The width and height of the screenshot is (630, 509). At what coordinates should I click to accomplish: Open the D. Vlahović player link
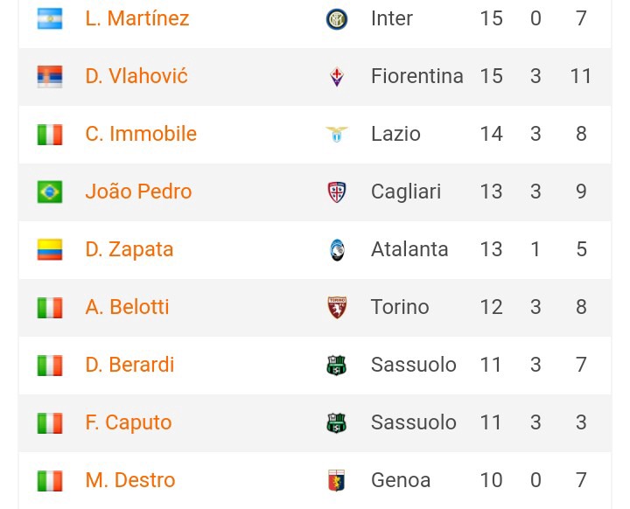[x=136, y=76]
